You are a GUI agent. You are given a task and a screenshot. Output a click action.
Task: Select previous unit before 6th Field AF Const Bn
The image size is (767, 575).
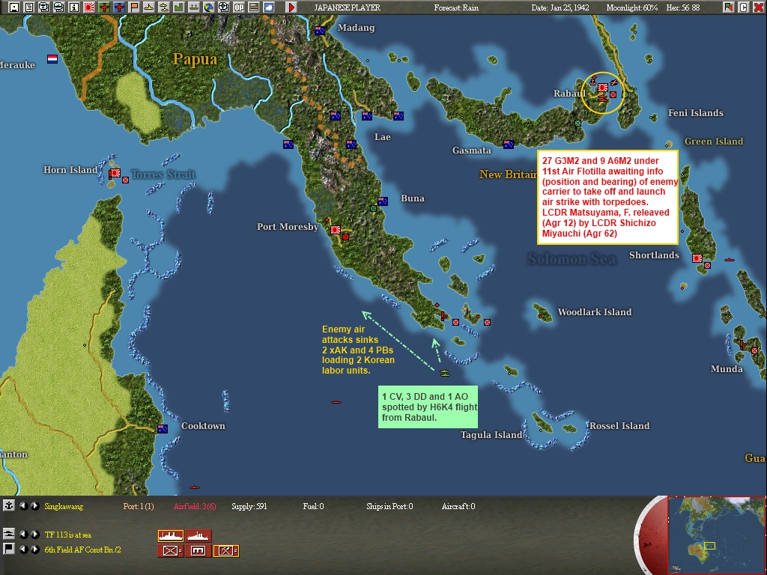click(x=23, y=550)
